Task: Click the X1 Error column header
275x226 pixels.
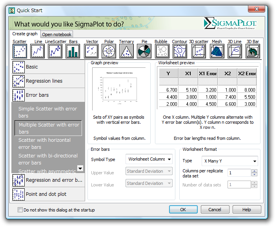Action: (x=208, y=73)
